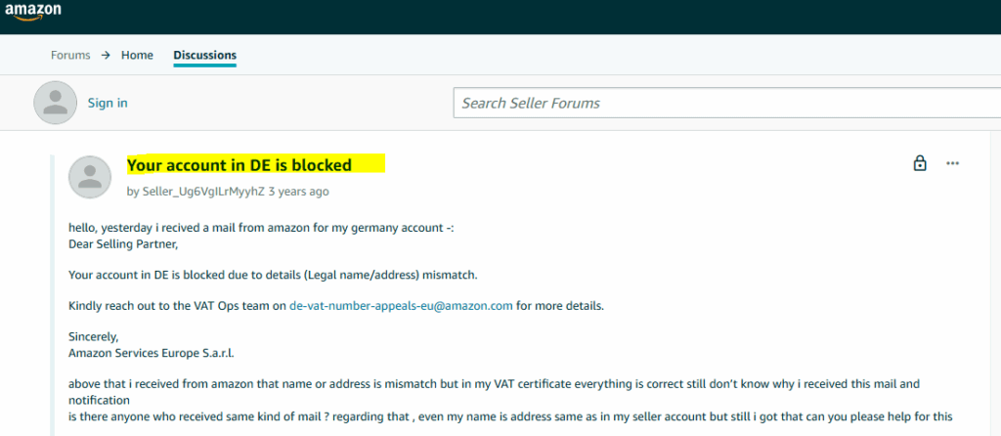Image resolution: width=1001 pixels, height=436 pixels.
Task: Click the Sign in link
Action: click(108, 103)
